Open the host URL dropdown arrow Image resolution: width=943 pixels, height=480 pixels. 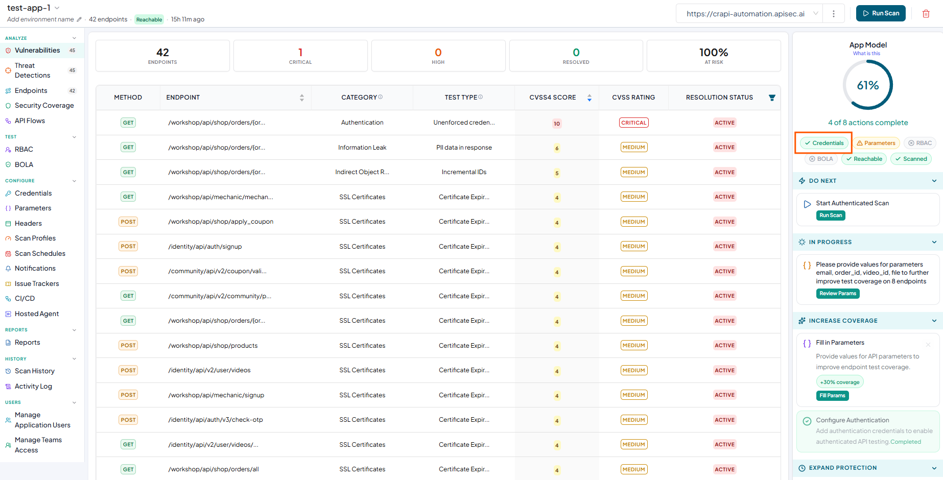click(816, 14)
